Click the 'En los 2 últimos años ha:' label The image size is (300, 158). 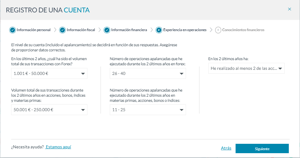(x=228, y=59)
